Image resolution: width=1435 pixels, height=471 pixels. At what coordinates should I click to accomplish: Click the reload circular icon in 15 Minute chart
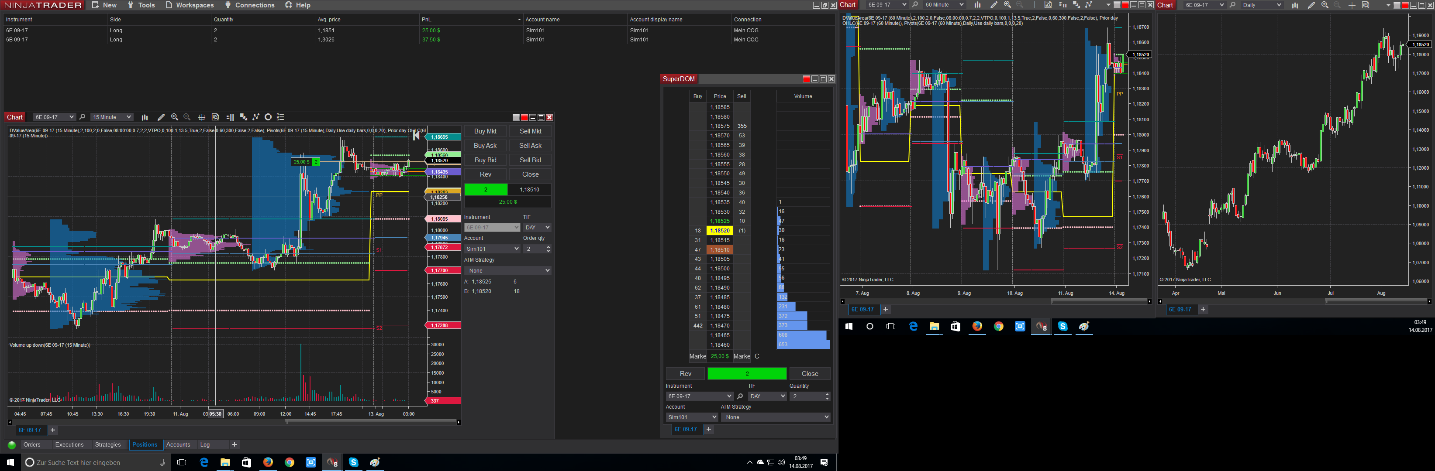[x=268, y=117]
